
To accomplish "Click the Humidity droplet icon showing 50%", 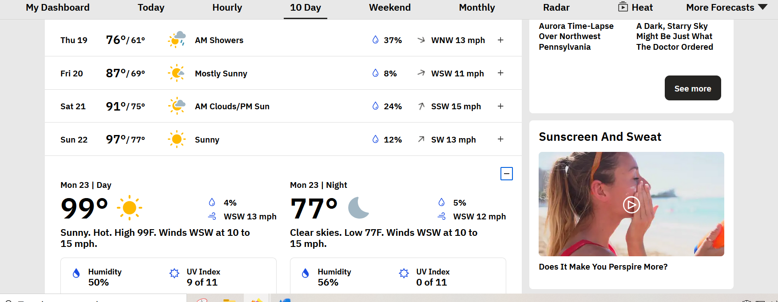I will point(76,273).
